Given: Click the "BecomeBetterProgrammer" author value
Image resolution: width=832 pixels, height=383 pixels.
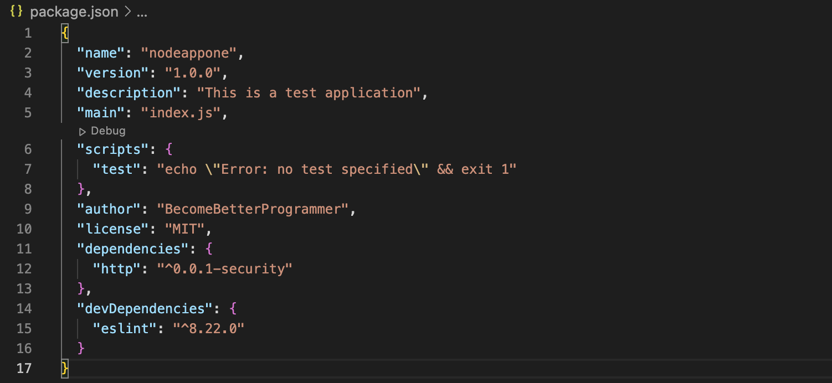Looking at the screenshot, I should 253,209.
